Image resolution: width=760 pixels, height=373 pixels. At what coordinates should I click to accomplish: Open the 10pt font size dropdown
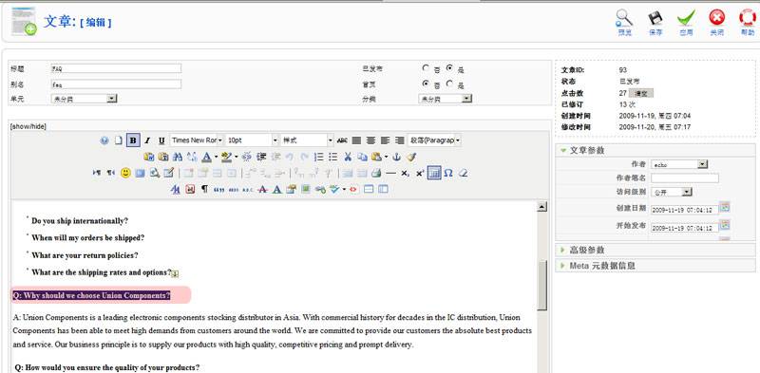tap(252, 140)
